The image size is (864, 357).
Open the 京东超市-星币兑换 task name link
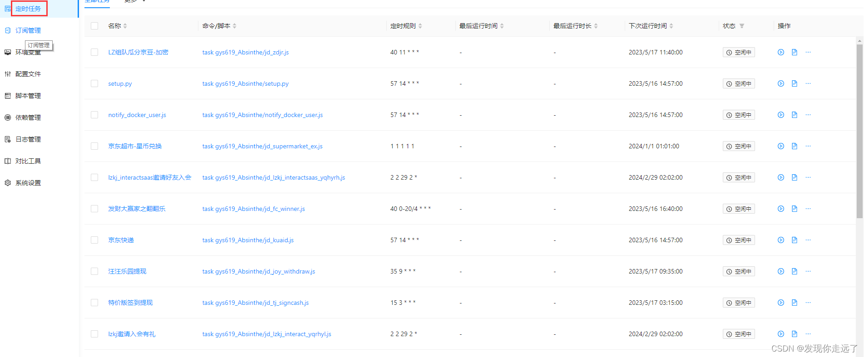[x=135, y=146]
